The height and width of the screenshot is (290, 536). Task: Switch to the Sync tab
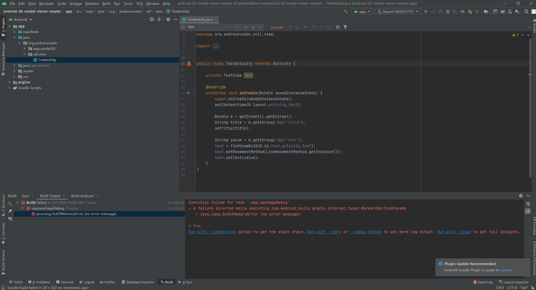26,196
